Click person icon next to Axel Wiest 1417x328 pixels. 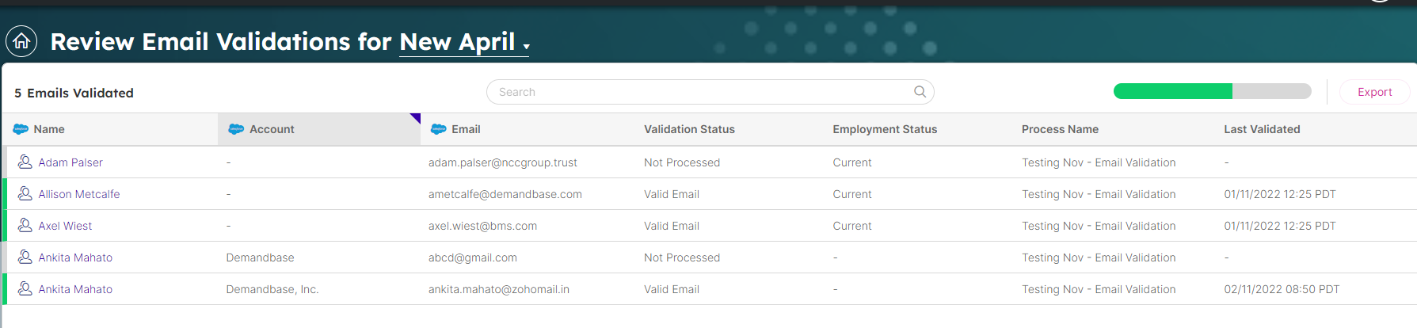pyautogui.click(x=25, y=225)
